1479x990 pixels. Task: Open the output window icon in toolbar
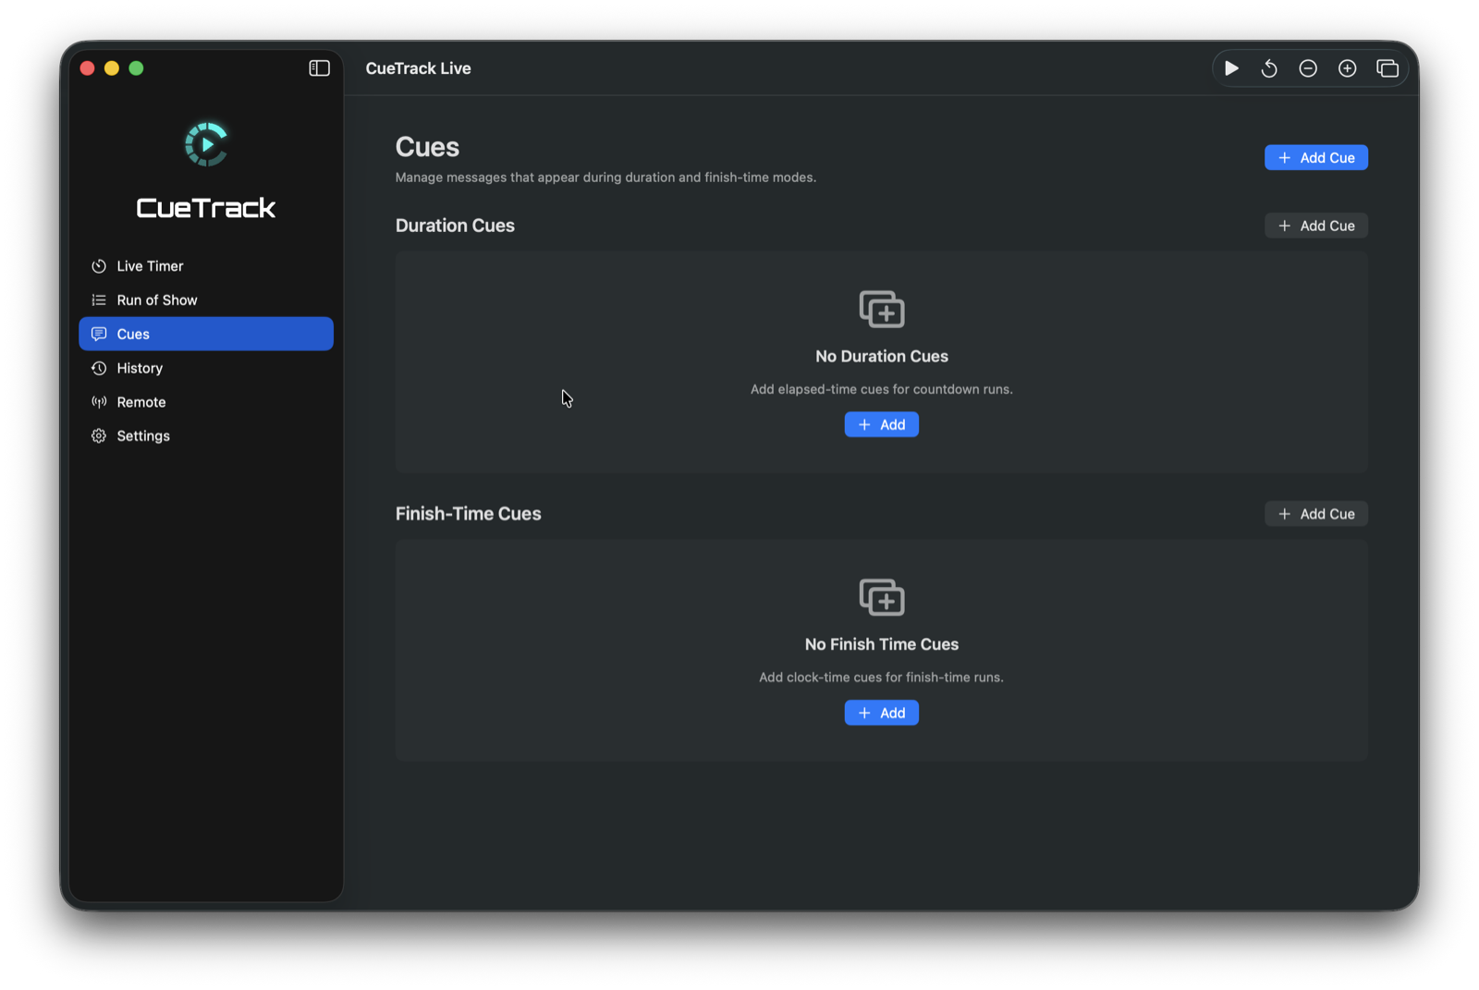tap(1387, 68)
